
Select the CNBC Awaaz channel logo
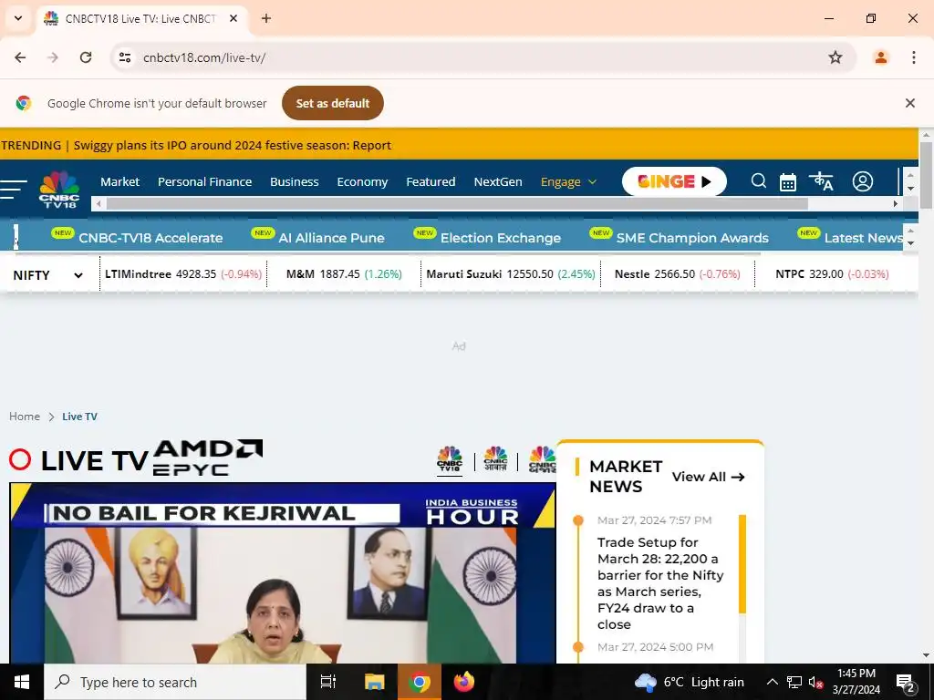tap(495, 459)
